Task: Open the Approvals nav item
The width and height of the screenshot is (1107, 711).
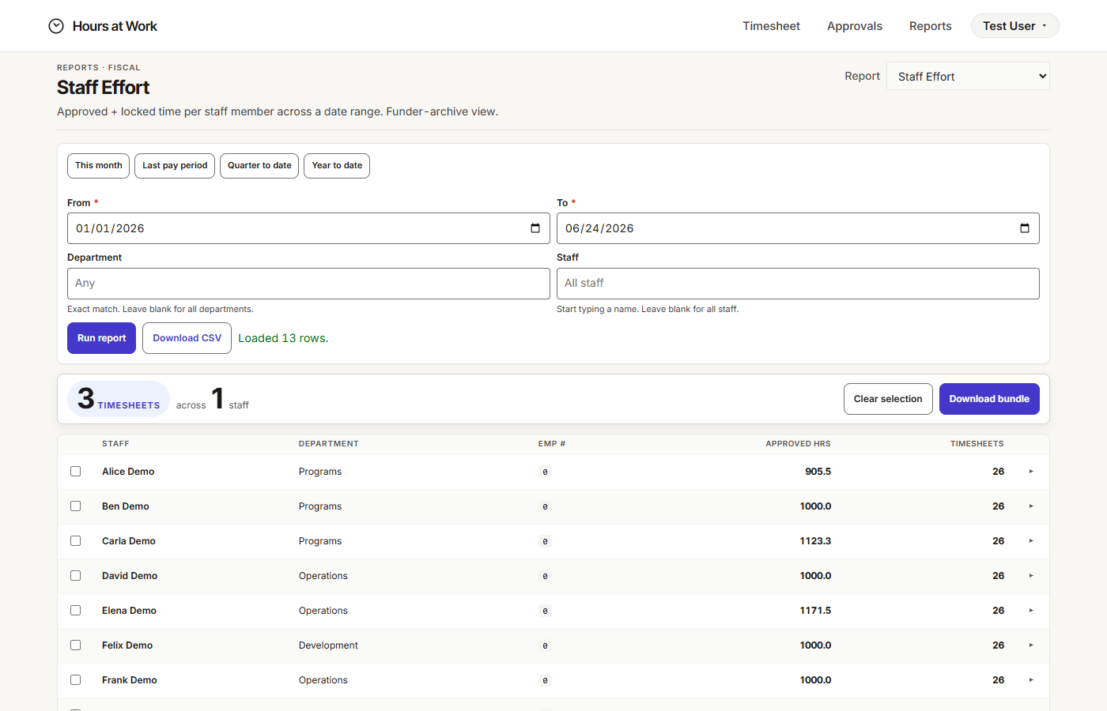Action: click(x=855, y=26)
